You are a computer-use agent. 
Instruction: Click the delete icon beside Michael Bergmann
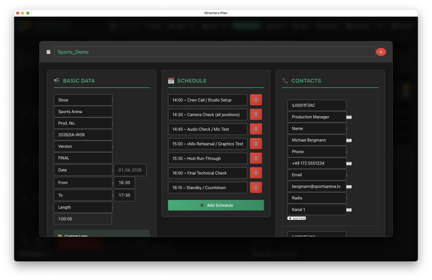(x=349, y=140)
